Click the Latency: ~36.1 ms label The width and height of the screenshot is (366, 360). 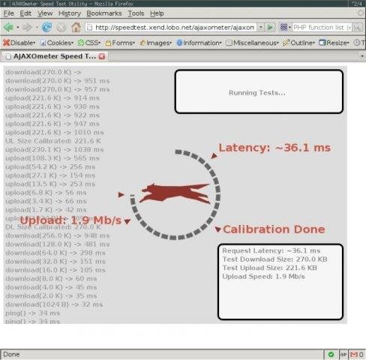274,148
